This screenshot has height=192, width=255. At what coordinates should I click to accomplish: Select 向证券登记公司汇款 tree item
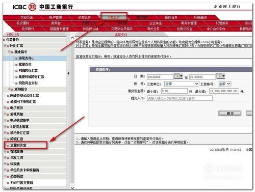click(24, 95)
